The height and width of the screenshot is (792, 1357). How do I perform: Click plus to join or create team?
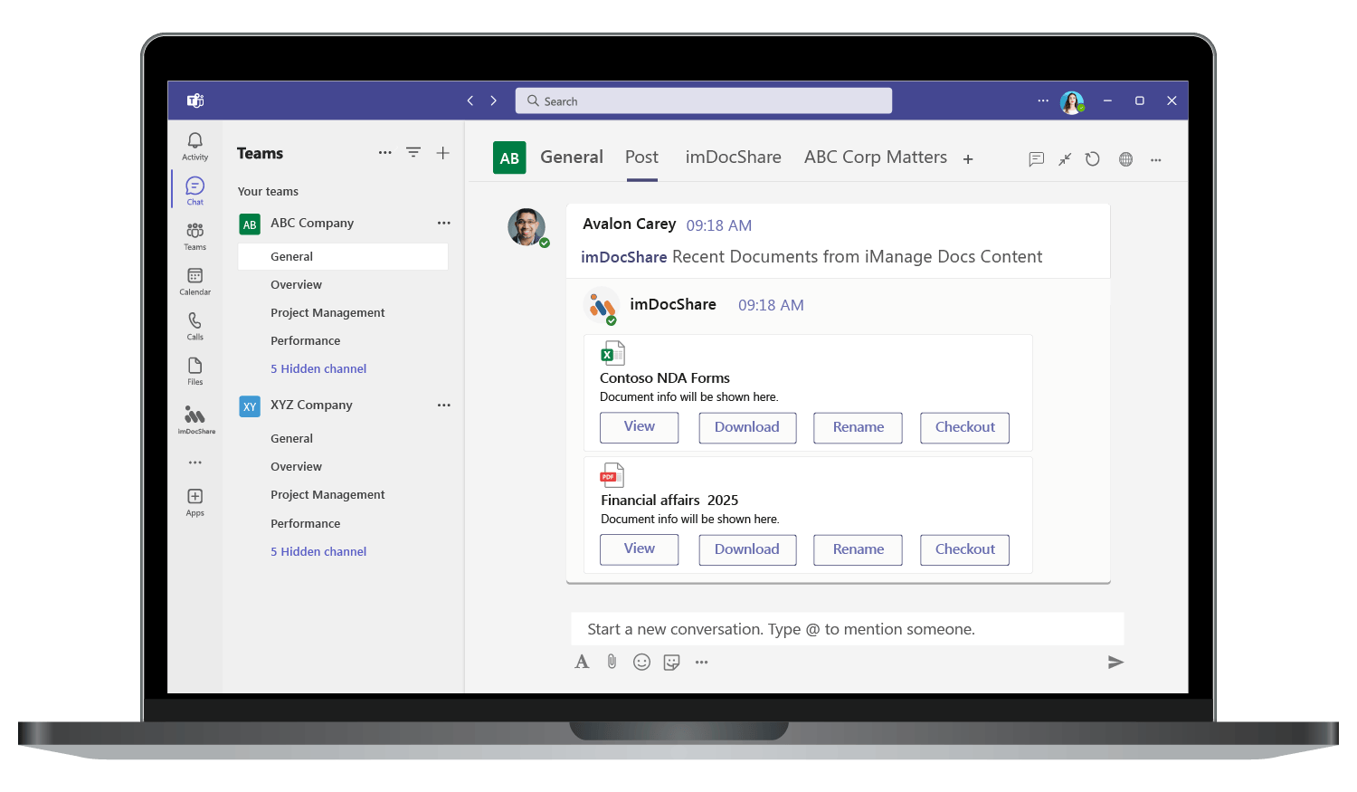(443, 153)
